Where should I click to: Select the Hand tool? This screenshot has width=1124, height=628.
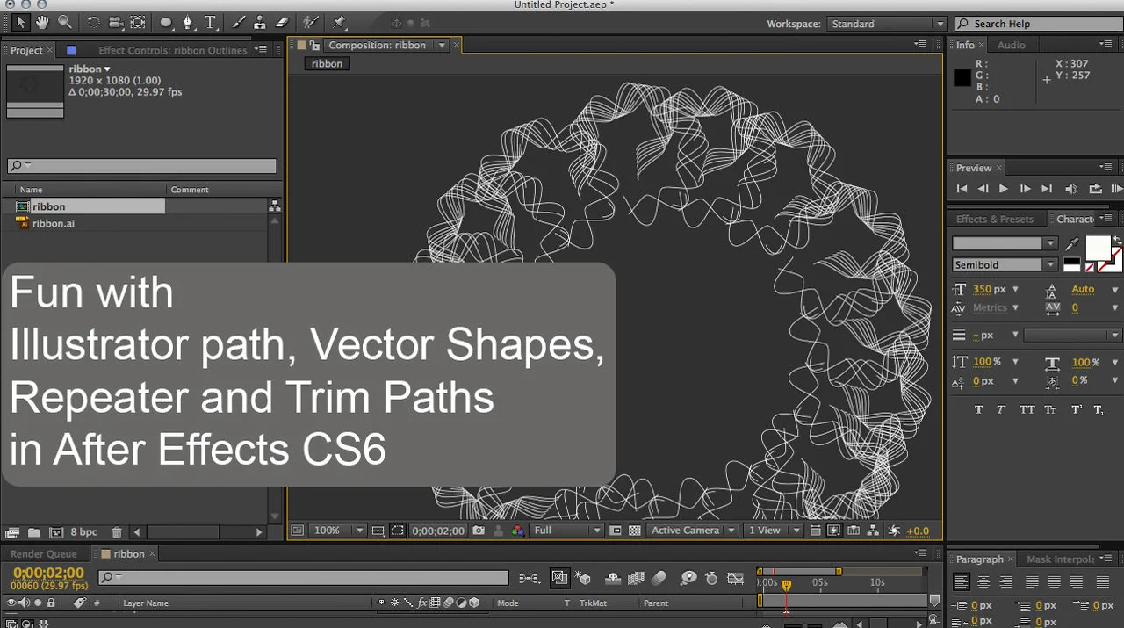42,22
